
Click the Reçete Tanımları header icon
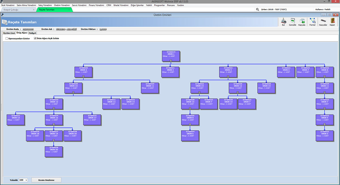click(x=5, y=22)
